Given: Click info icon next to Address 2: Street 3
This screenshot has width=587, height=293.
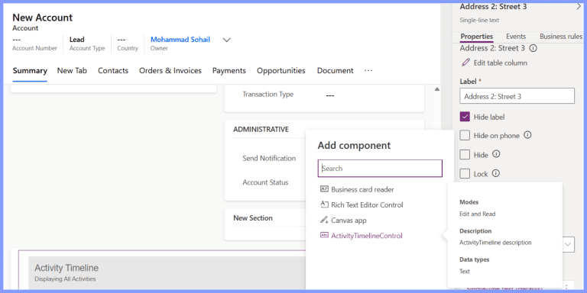Looking at the screenshot, I should tap(533, 48).
